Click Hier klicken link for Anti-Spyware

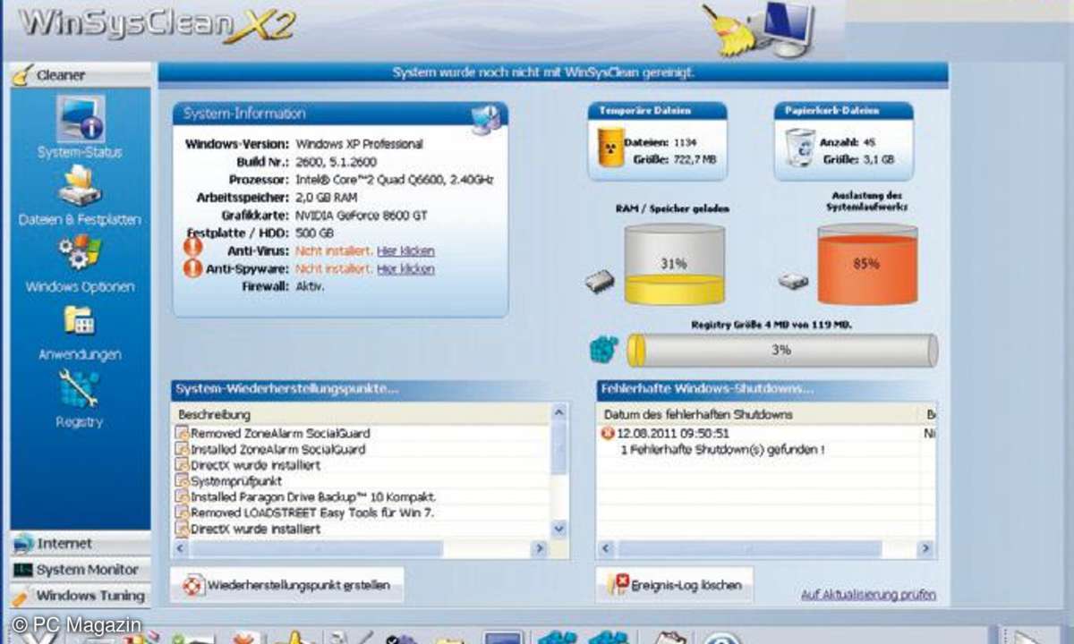pos(405,269)
